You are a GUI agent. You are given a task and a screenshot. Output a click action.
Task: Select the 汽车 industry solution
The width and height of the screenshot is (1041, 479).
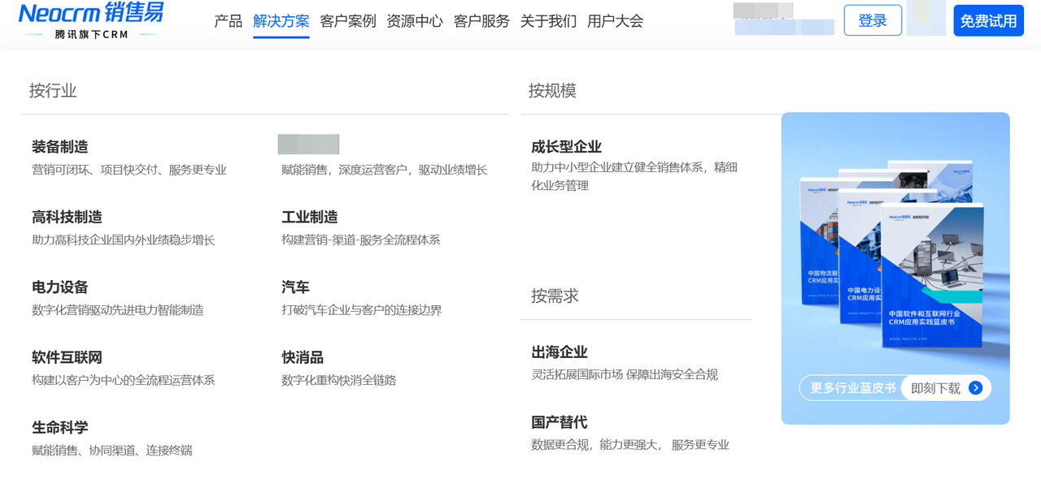point(294,287)
